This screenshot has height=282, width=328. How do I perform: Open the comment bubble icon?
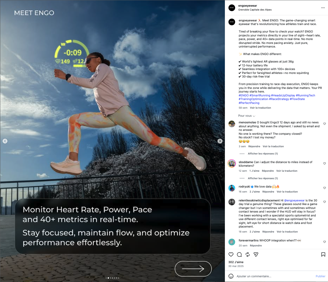click(239, 254)
